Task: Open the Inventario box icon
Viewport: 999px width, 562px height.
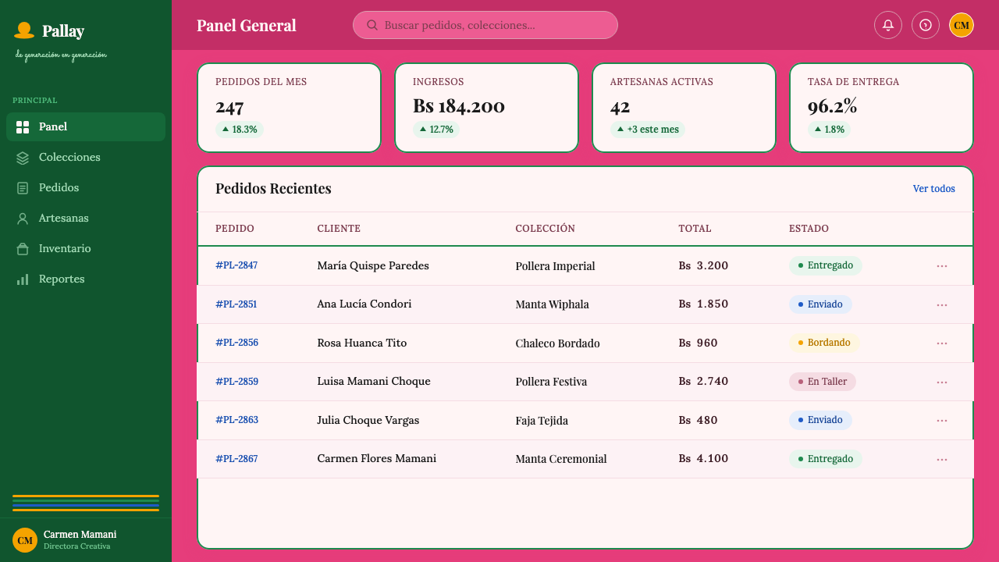Action: click(x=23, y=249)
